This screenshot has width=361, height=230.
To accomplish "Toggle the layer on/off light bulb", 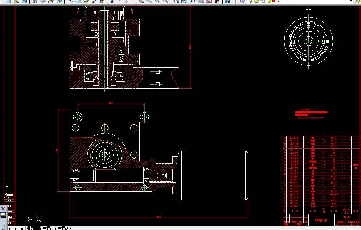I will point(251,1).
